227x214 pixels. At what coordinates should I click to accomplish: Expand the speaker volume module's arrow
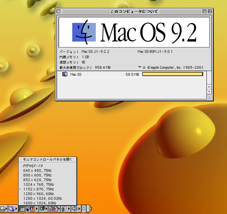pyautogui.click(x=79, y=209)
